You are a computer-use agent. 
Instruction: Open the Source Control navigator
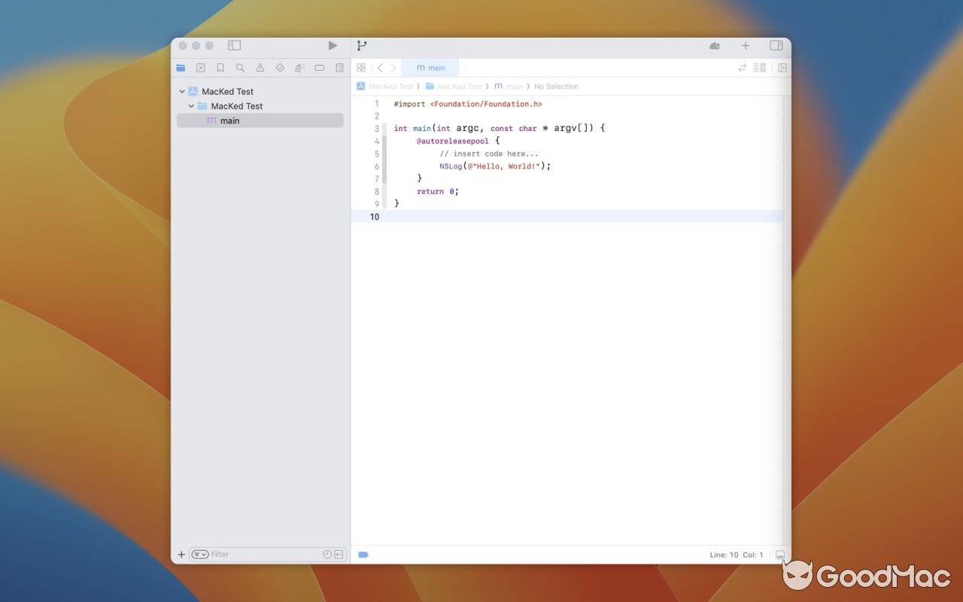click(200, 68)
